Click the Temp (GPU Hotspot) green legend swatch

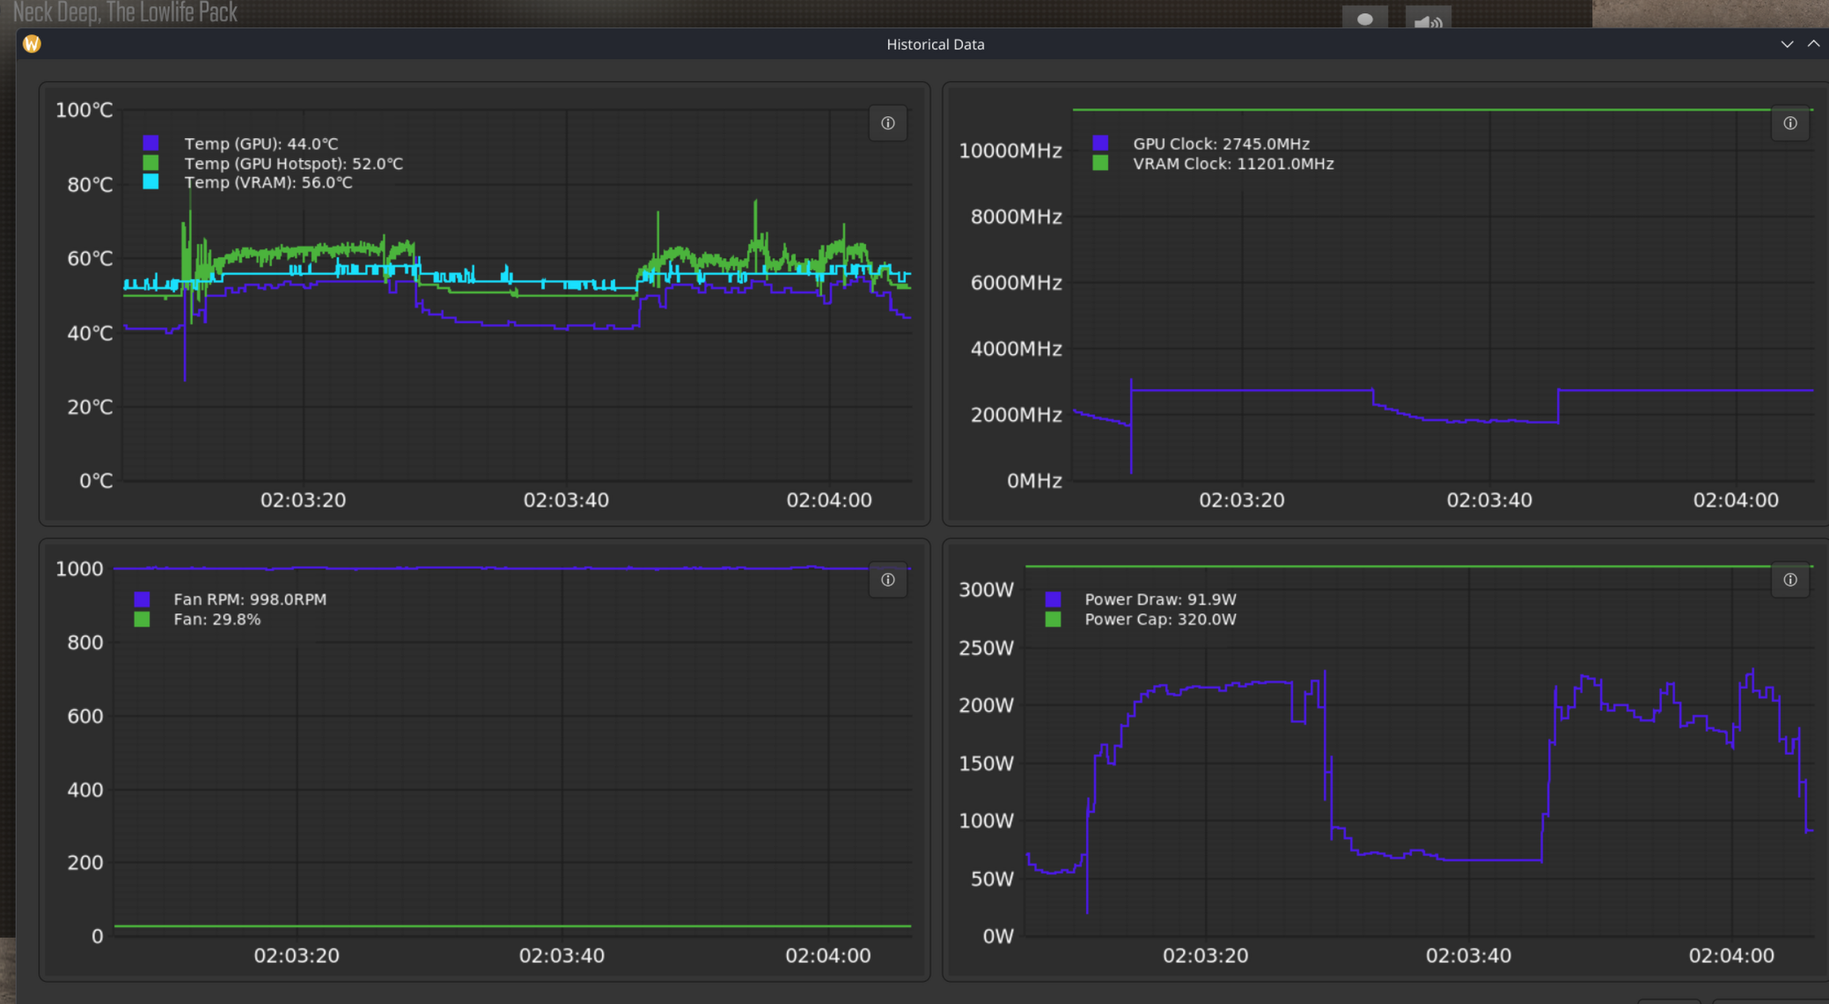(x=151, y=163)
